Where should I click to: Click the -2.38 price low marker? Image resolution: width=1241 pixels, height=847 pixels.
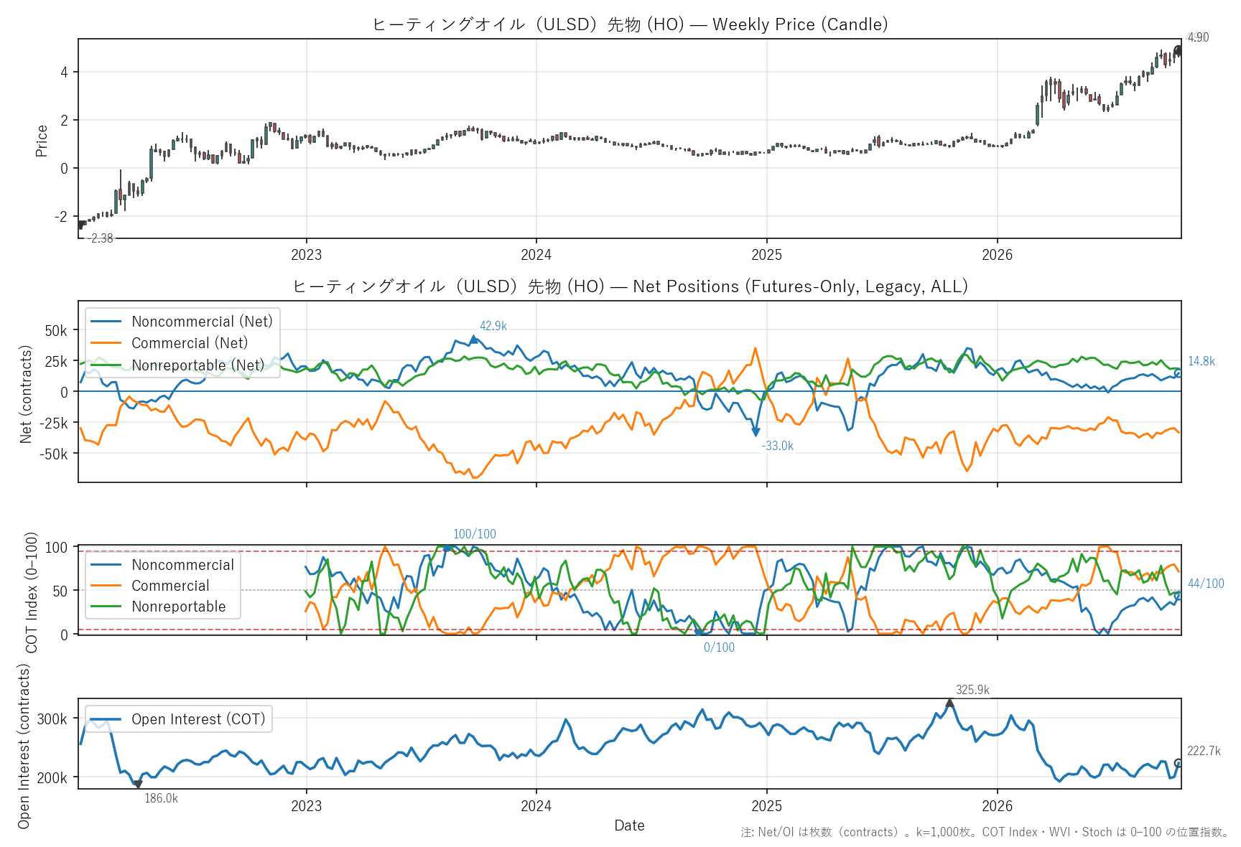coord(80,225)
